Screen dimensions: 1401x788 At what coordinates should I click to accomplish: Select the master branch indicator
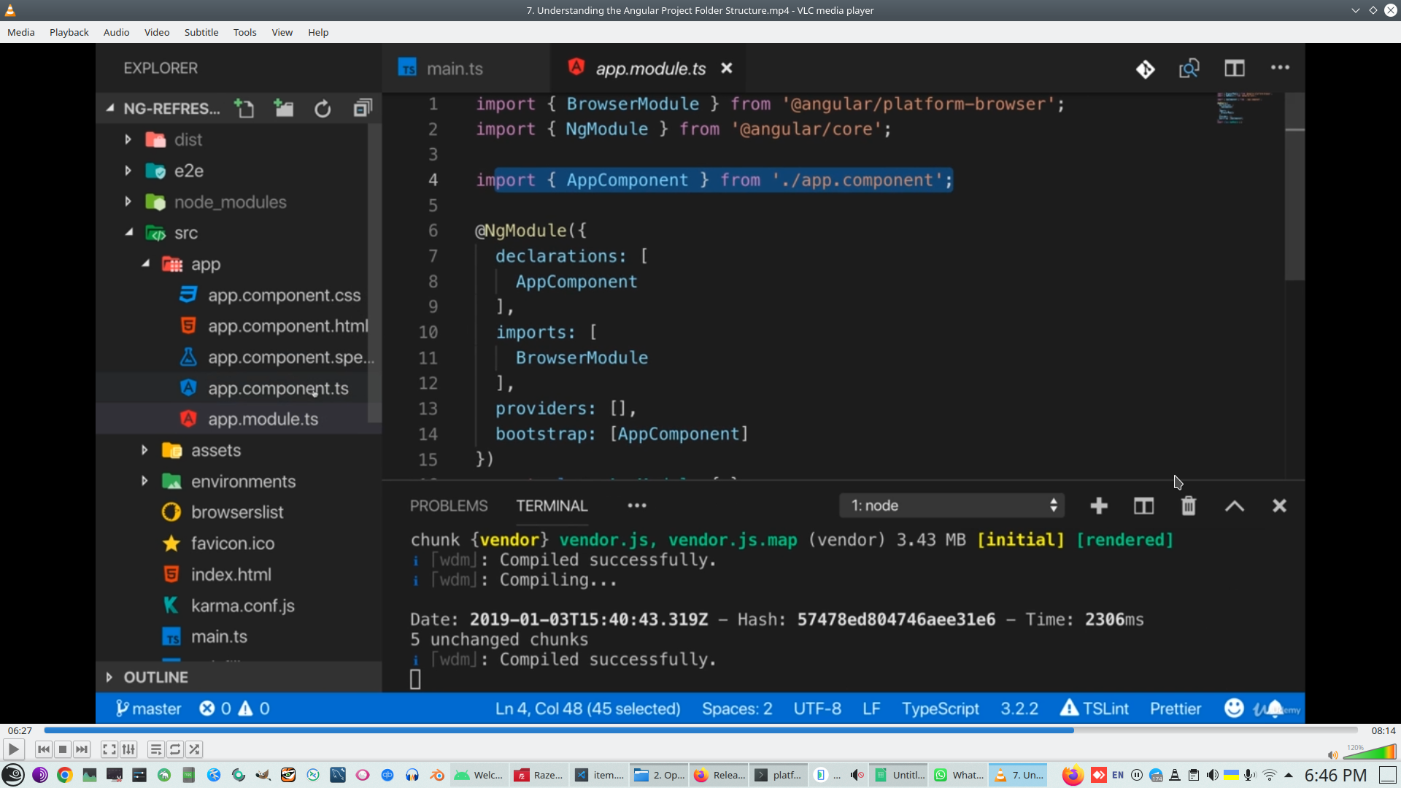[148, 708]
